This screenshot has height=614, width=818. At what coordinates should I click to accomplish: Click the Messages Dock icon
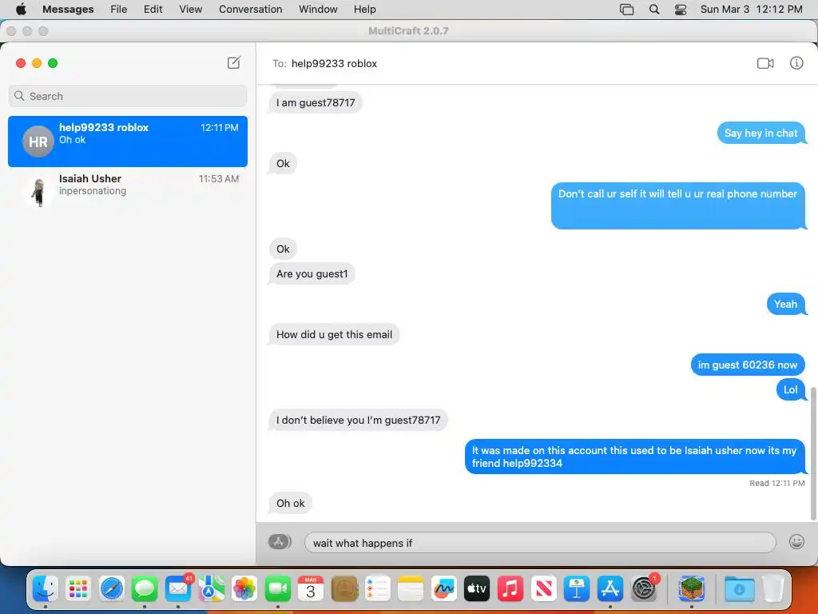point(145,589)
